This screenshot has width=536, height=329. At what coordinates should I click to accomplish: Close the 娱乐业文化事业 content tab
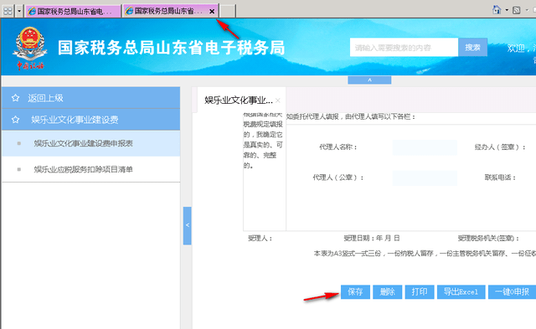(278, 100)
